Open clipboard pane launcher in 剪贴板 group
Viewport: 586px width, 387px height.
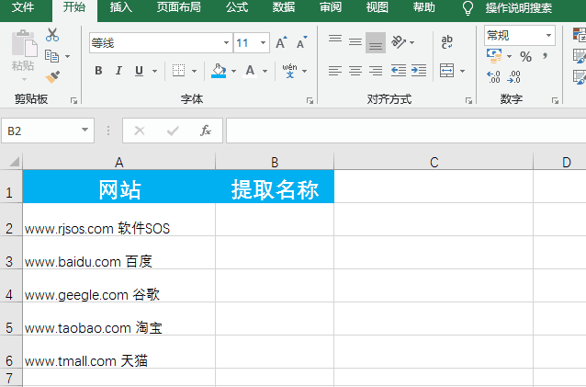click(x=73, y=100)
